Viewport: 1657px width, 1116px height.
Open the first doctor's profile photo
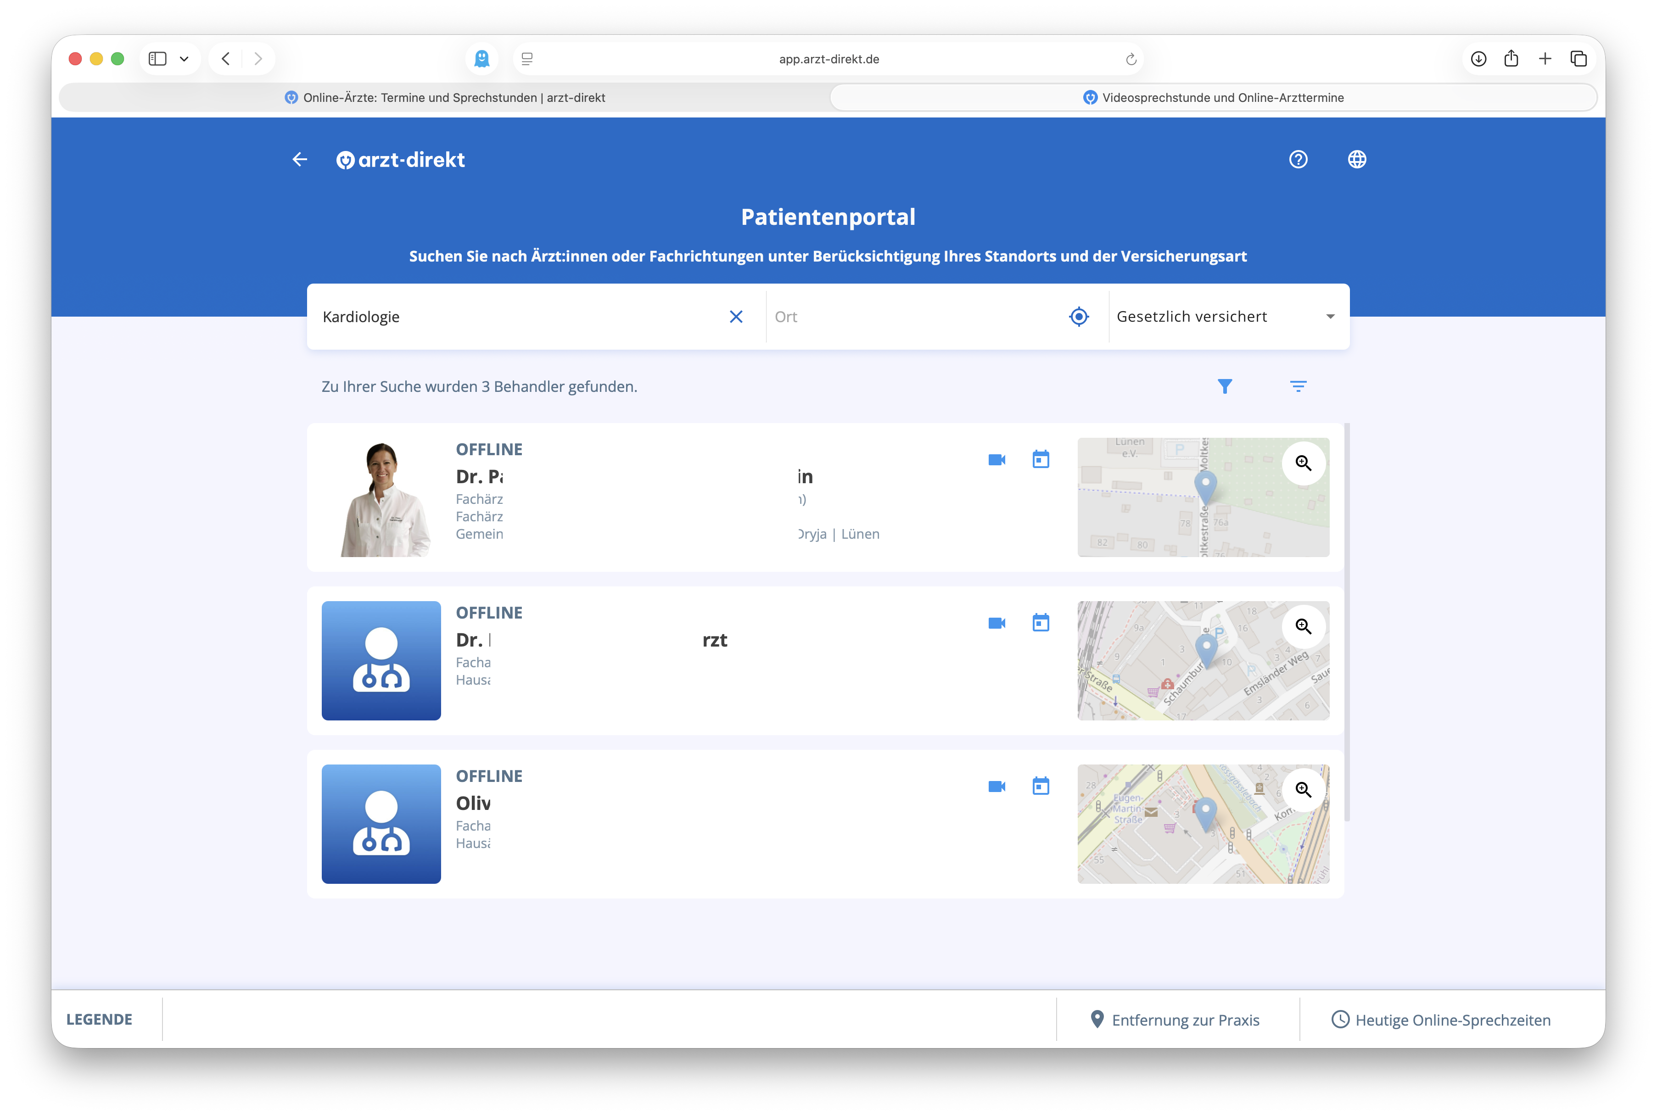[381, 497]
